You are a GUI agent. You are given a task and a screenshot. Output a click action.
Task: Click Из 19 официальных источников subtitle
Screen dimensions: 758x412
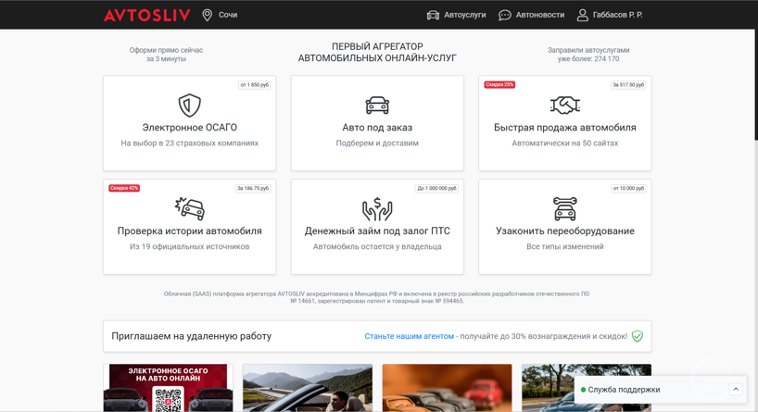pyautogui.click(x=189, y=246)
